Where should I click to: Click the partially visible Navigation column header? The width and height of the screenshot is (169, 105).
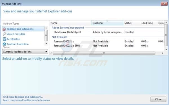pos(161,23)
